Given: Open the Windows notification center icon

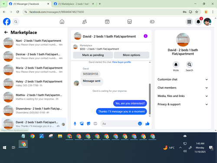Looking at the screenshot, I should pos(211,148).
